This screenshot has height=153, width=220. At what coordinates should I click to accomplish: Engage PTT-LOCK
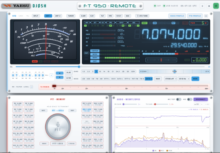[58, 144]
